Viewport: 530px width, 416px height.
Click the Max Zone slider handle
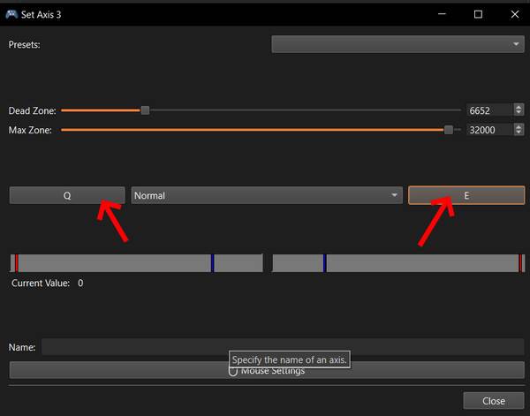click(449, 130)
